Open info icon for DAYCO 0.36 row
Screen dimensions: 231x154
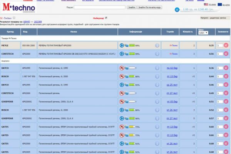click(x=157, y=68)
